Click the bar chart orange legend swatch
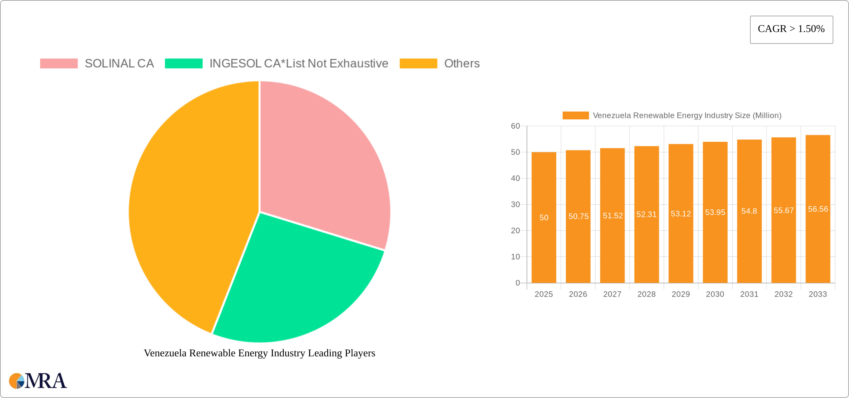Screen dimensions: 849x398 point(576,116)
